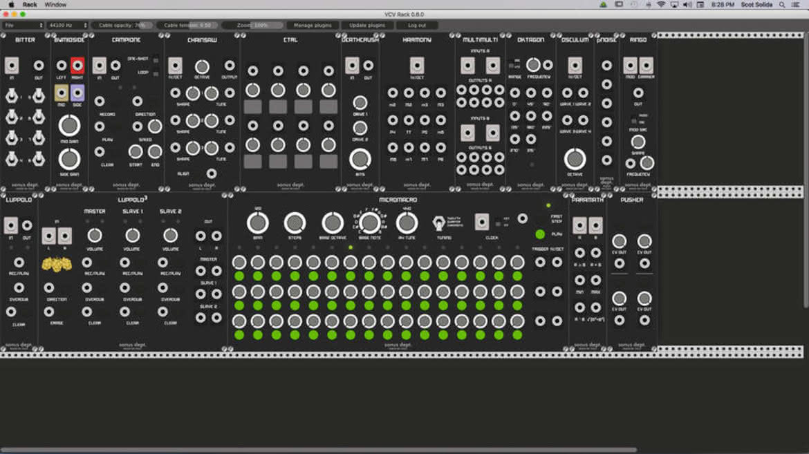Toggle the green PLAY button on Micromacro
The image size is (809, 454).
(x=540, y=234)
